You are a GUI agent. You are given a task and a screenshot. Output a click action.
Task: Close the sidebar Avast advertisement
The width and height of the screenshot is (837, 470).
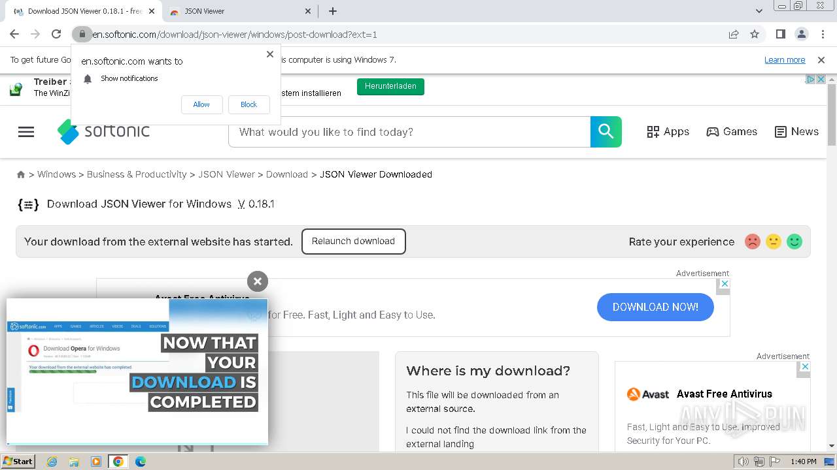click(x=805, y=367)
